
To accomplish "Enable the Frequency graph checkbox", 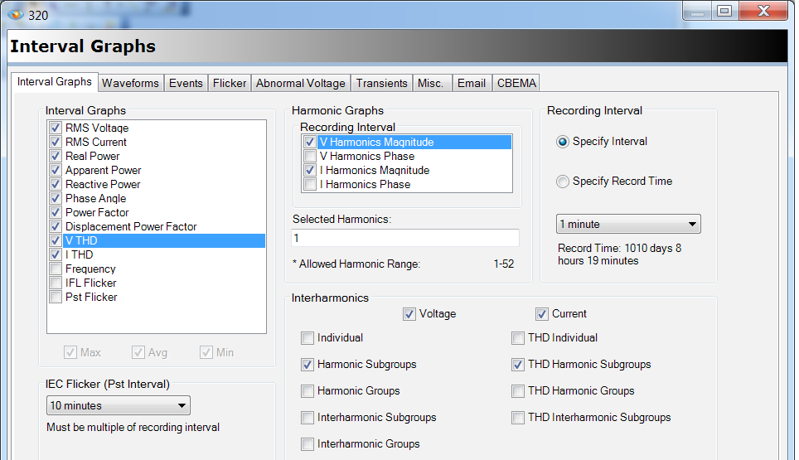I will (x=56, y=269).
